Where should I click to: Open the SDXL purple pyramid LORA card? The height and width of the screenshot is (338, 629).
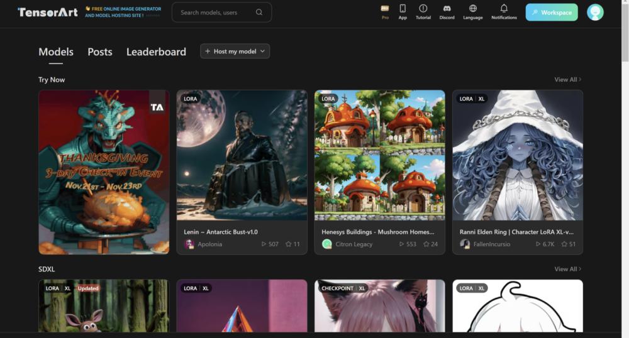(x=242, y=305)
